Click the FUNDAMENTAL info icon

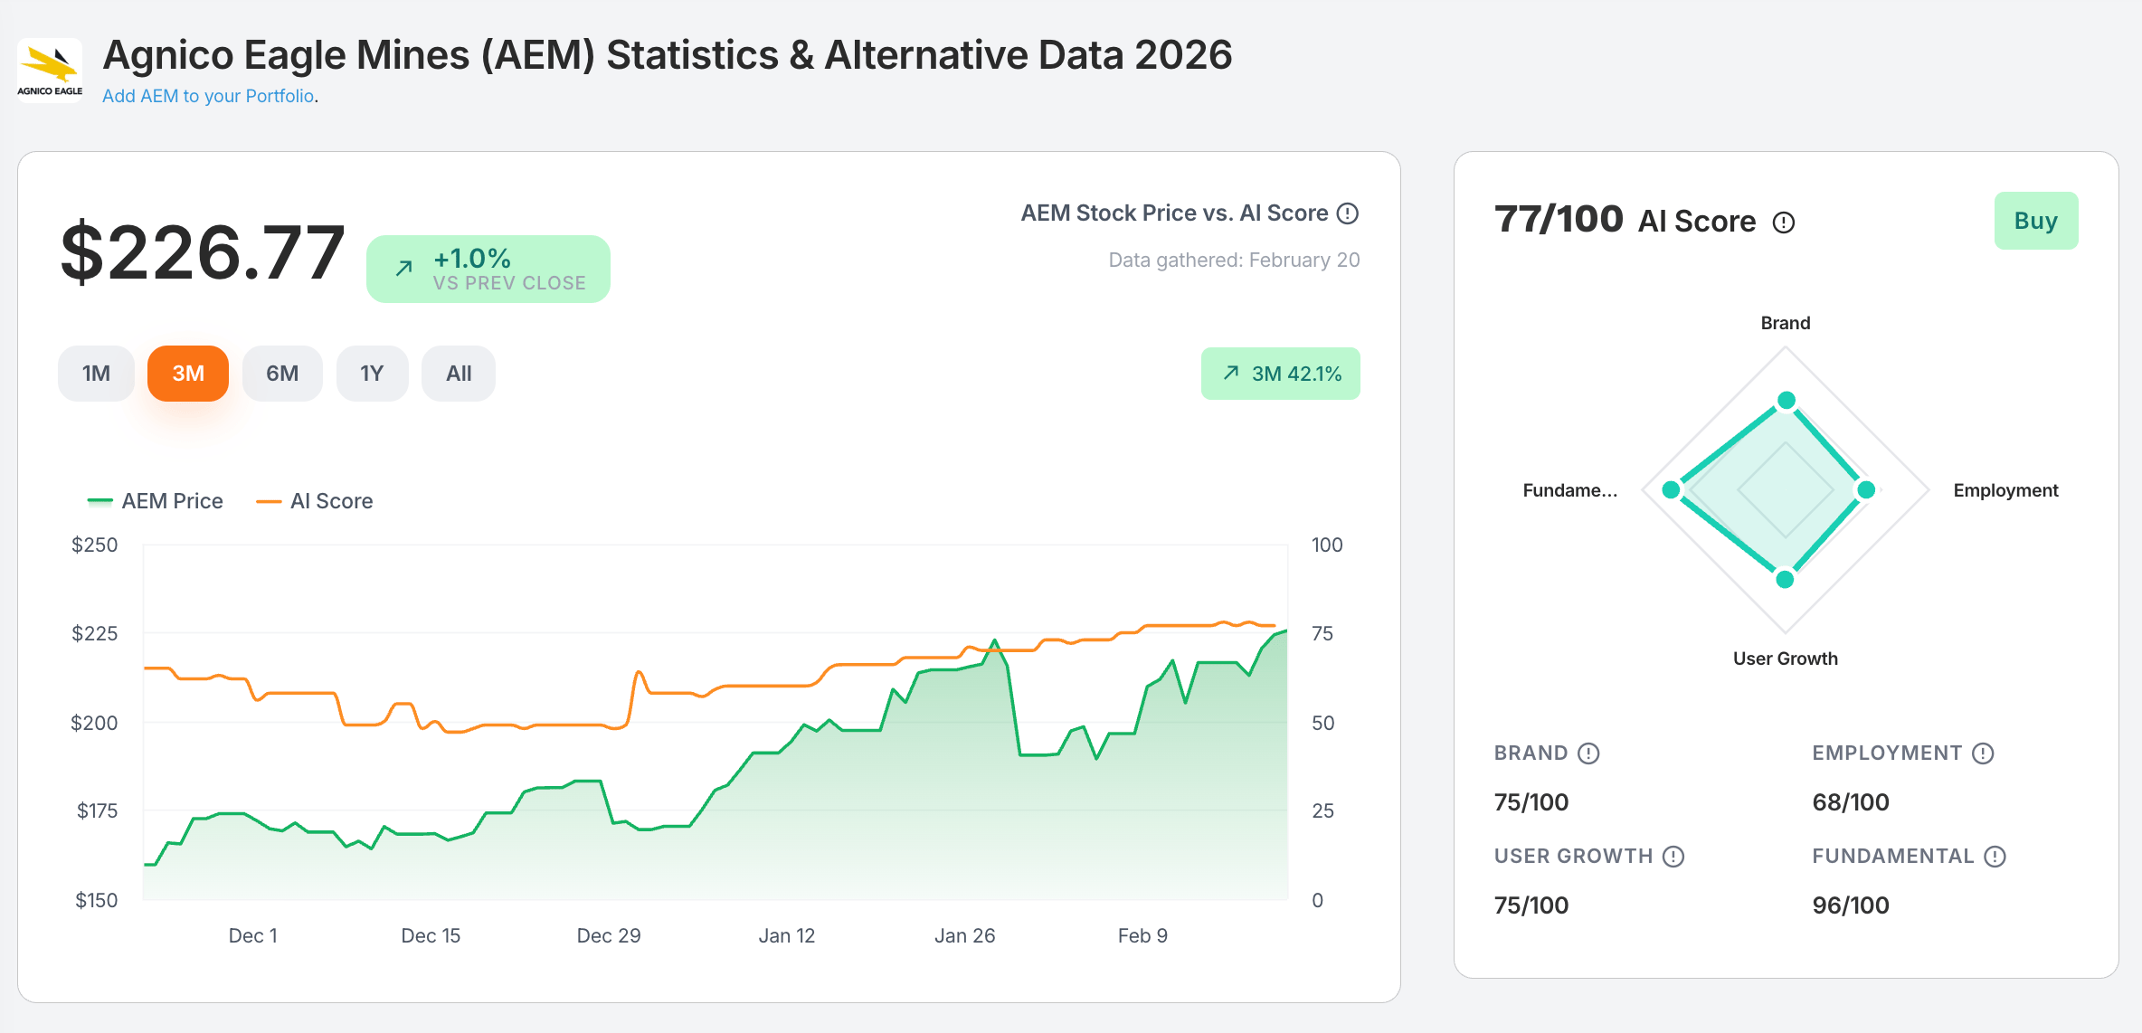tap(1995, 857)
